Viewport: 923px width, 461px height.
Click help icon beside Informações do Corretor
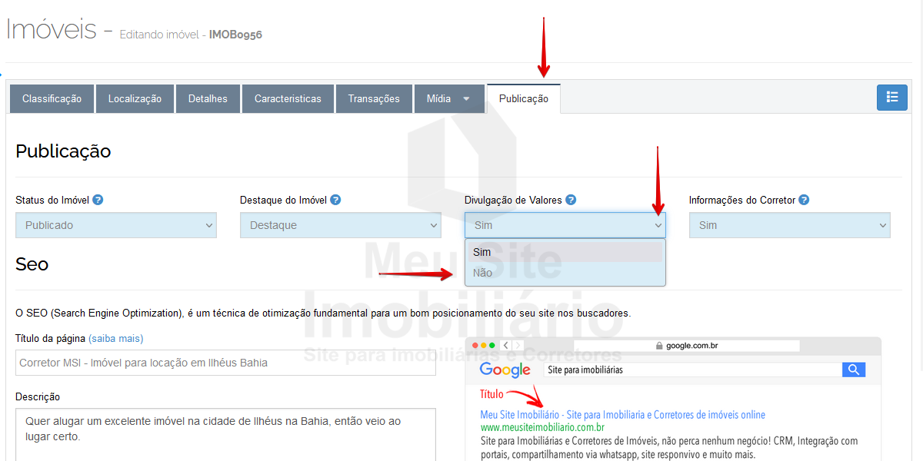point(804,200)
